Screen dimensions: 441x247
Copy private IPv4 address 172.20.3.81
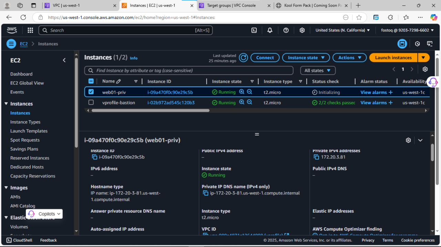coord(316,157)
